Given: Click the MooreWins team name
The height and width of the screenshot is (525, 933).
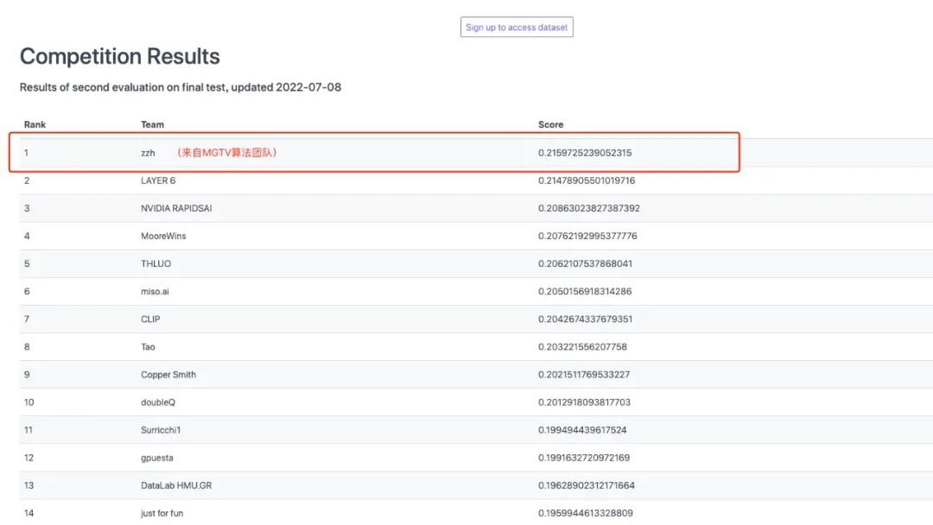Looking at the screenshot, I should [163, 236].
